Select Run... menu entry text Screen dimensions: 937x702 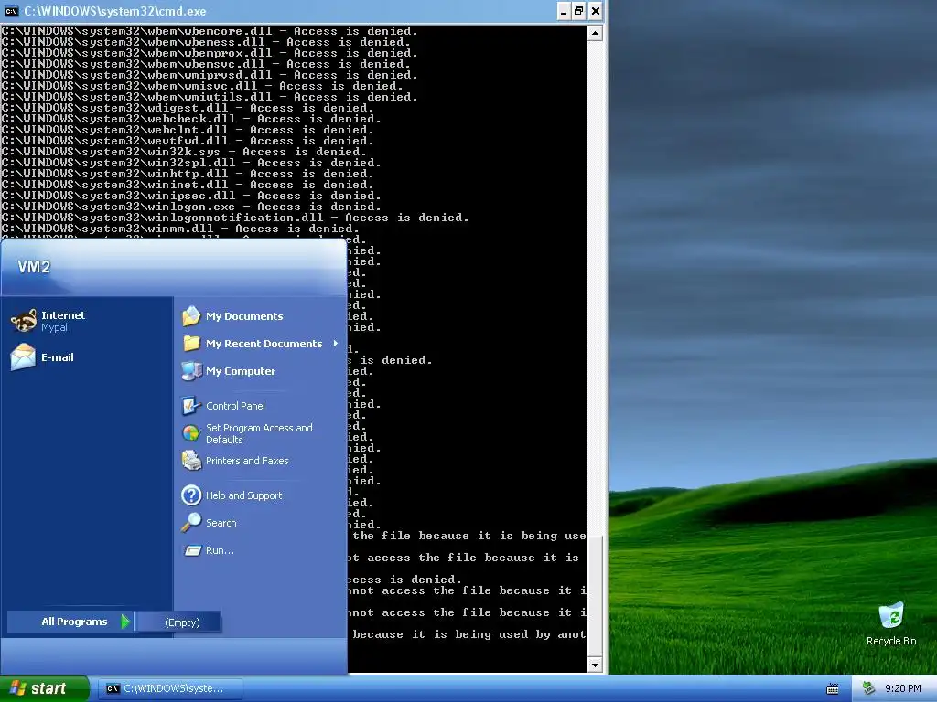[220, 550]
